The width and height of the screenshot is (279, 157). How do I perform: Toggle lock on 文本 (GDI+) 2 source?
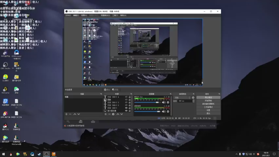click(129, 105)
